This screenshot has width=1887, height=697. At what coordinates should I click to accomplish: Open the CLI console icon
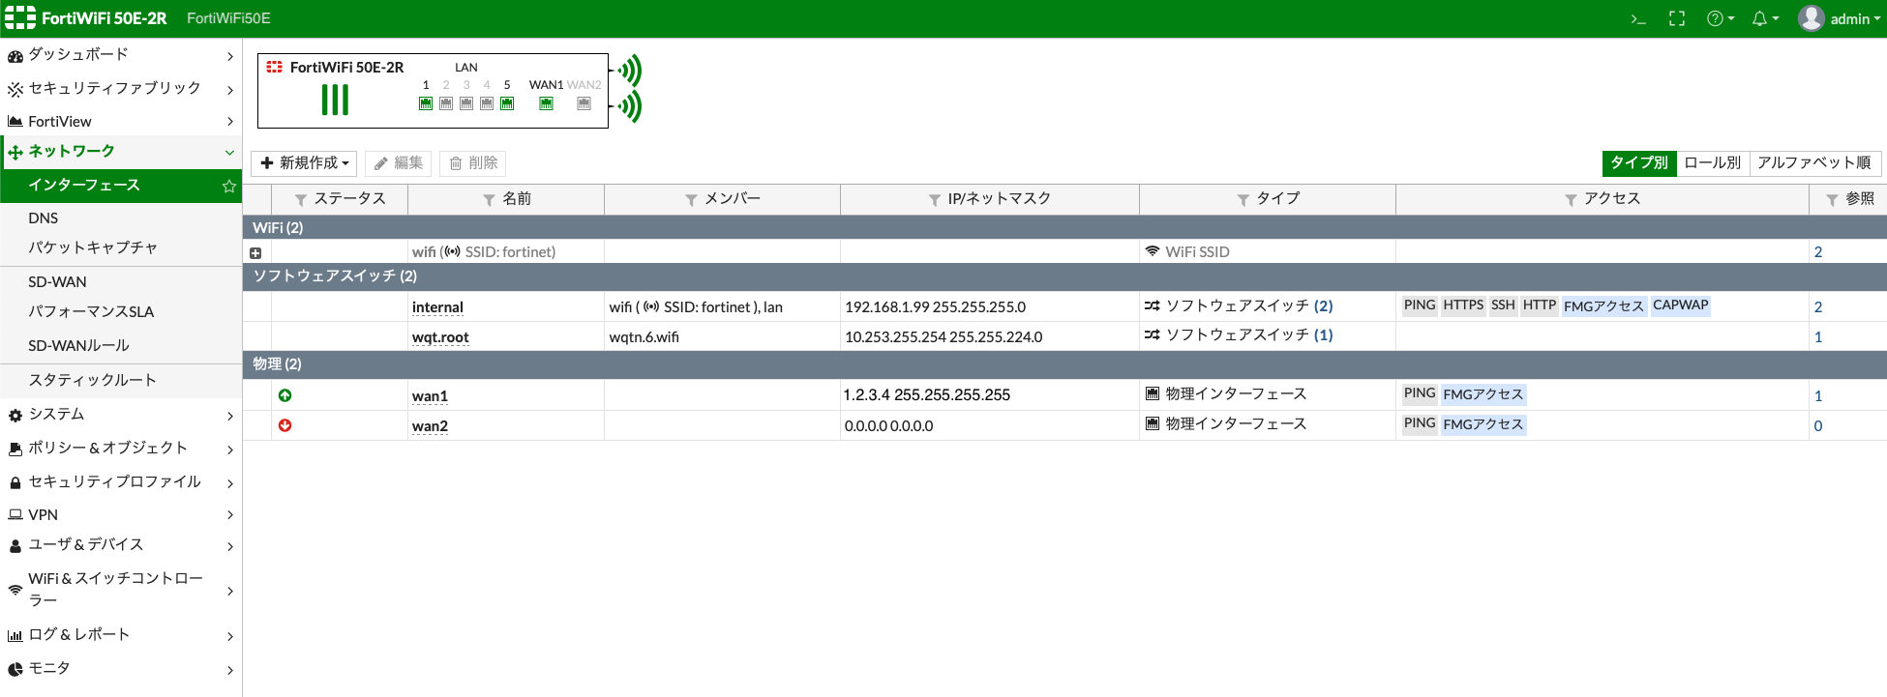pyautogui.click(x=1638, y=19)
